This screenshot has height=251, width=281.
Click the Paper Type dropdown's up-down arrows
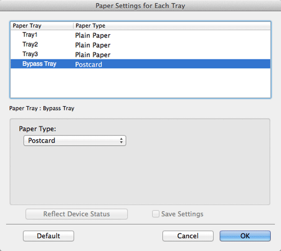(121, 140)
